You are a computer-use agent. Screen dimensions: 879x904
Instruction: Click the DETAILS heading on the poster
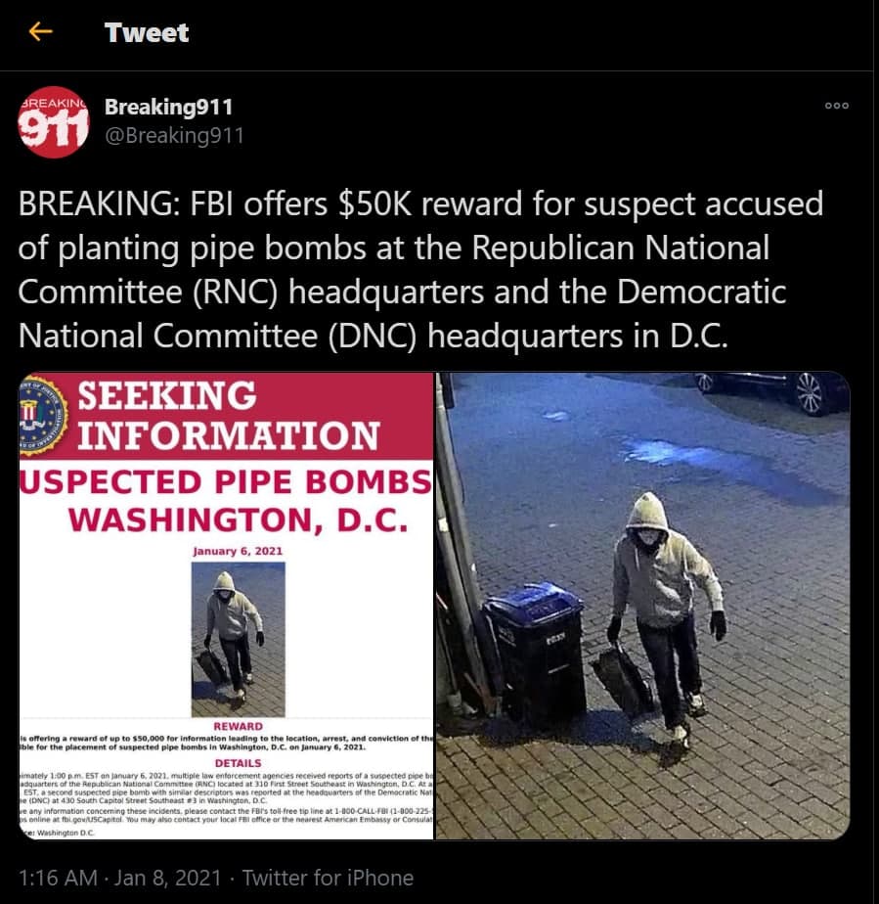[238, 763]
